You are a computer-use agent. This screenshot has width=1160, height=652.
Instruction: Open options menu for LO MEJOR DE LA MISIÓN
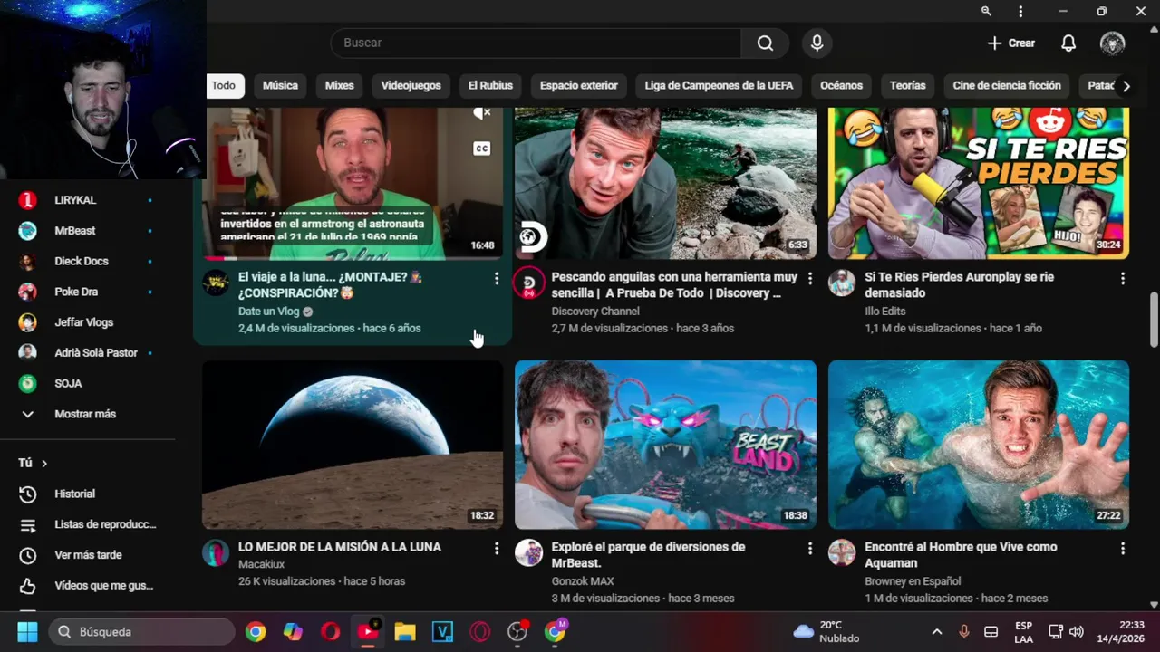point(496,548)
